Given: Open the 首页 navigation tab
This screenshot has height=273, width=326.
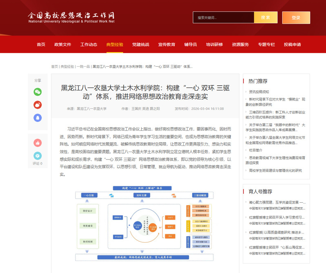Looking at the screenshot, I should click(41, 45).
